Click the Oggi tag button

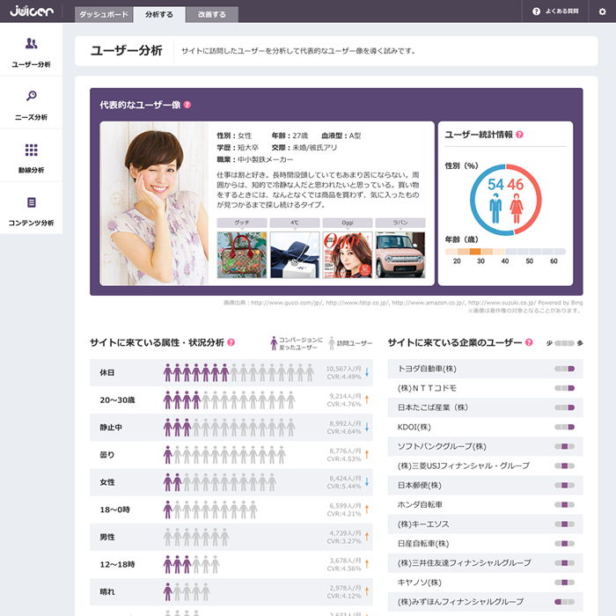(x=348, y=223)
